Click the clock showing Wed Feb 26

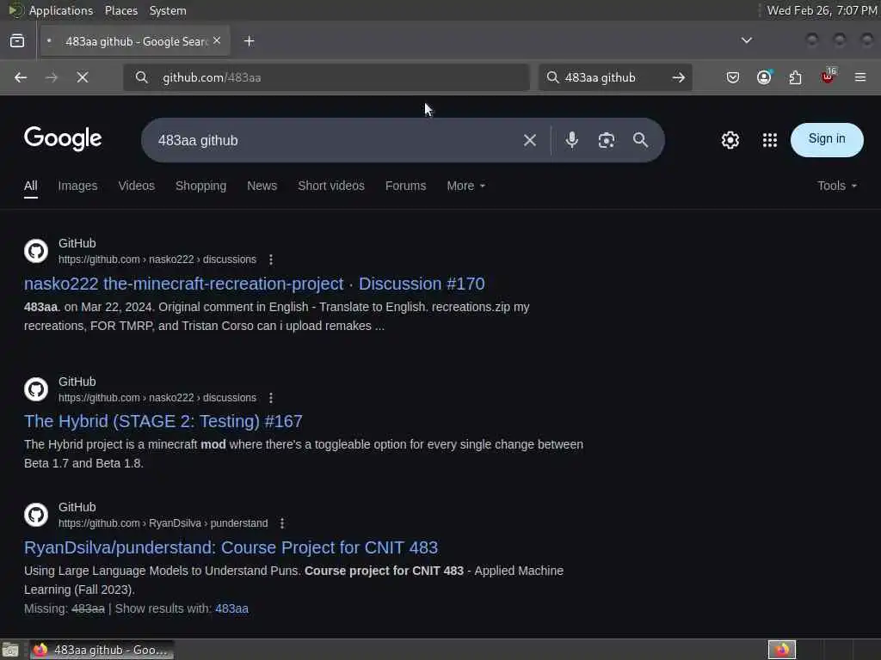click(822, 10)
